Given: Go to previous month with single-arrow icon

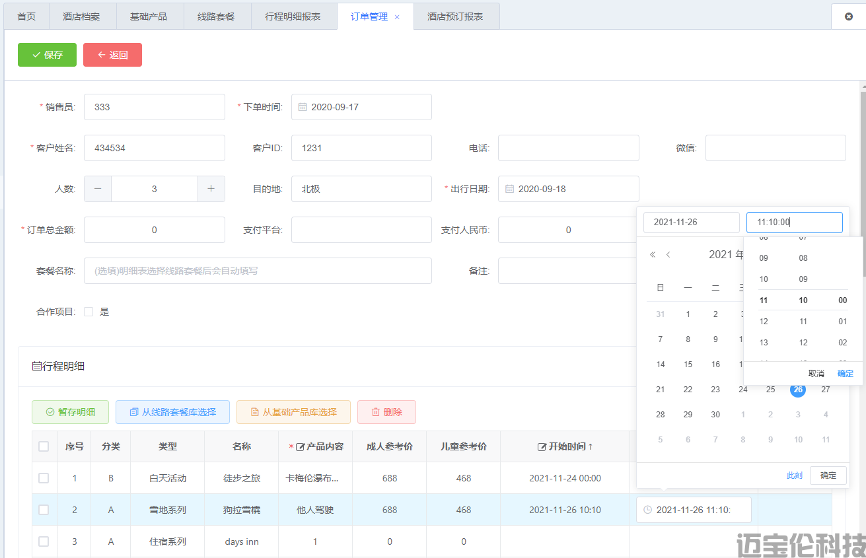Looking at the screenshot, I should [668, 255].
